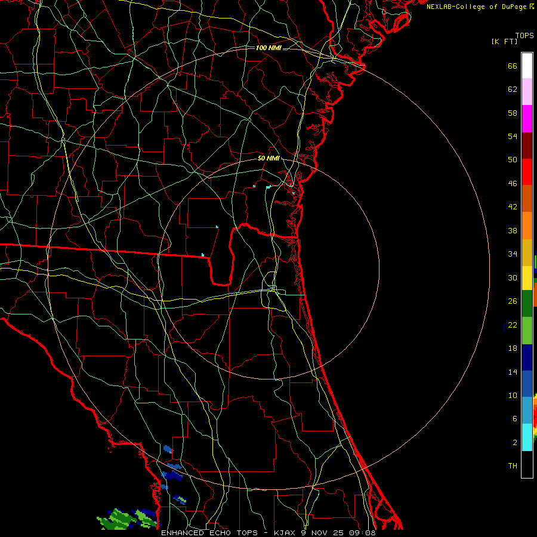
Task: Select the dark red legend swatch
Action: [527, 146]
